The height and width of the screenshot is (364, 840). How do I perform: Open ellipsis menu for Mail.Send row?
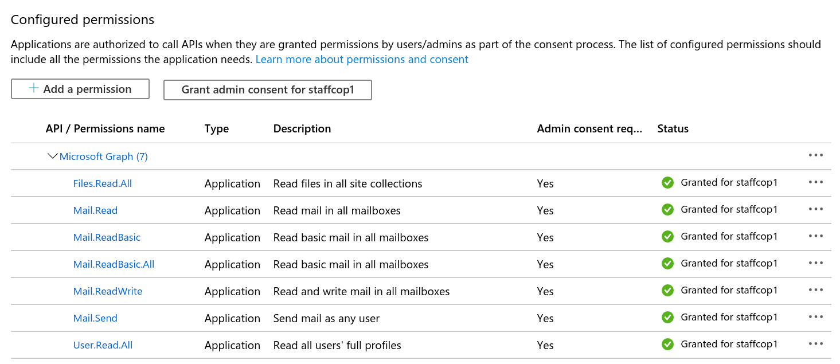pos(815,317)
